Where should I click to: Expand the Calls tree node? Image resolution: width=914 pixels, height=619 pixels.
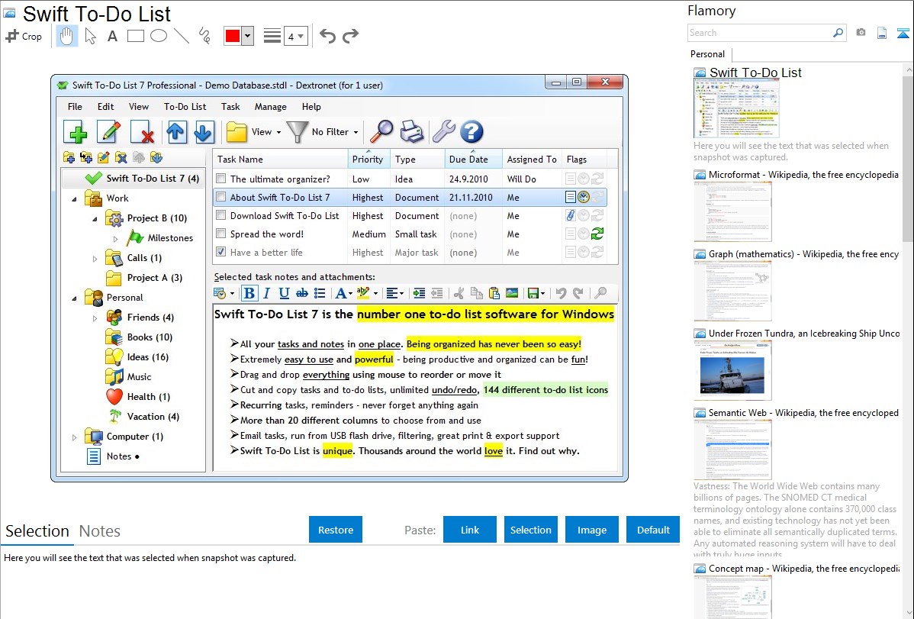(95, 259)
